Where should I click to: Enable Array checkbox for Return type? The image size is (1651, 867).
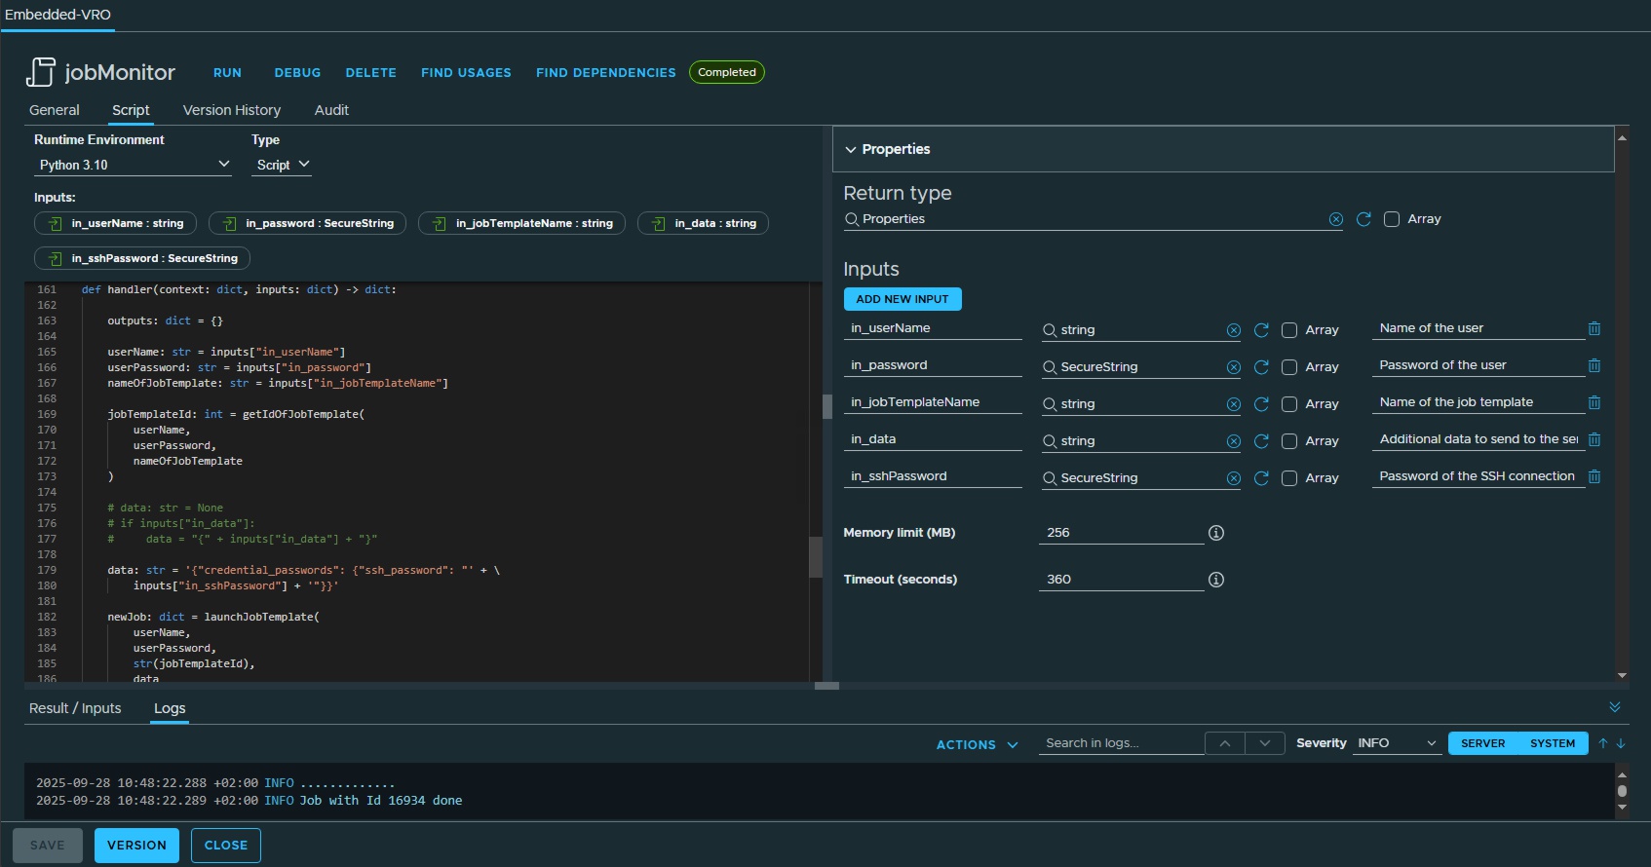tap(1392, 219)
